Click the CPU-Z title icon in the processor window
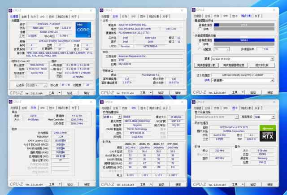This screenshot has width=287, height=195. (10, 10)
